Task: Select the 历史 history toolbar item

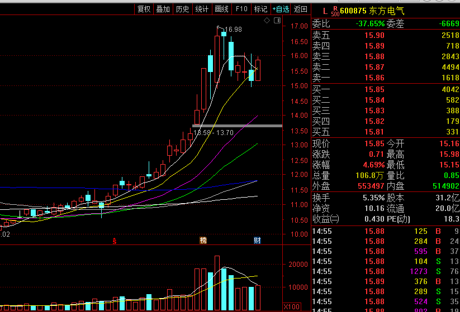Action: point(182,9)
